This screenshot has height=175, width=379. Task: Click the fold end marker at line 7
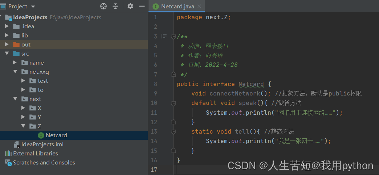(173, 74)
